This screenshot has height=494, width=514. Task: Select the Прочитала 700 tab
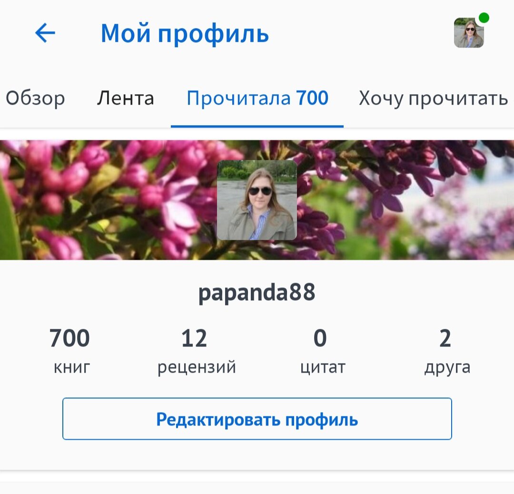(257, 98)
